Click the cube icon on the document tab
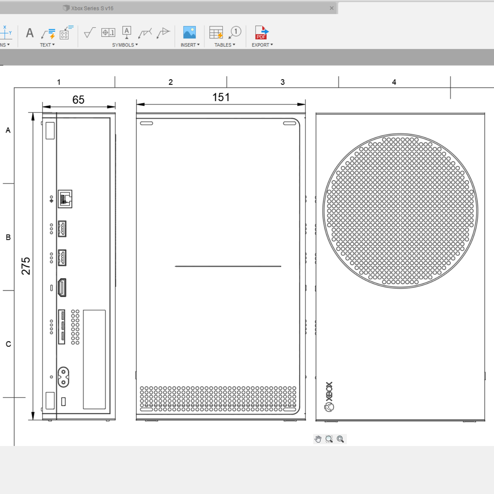The image size is (494, 494). [66, 8]
